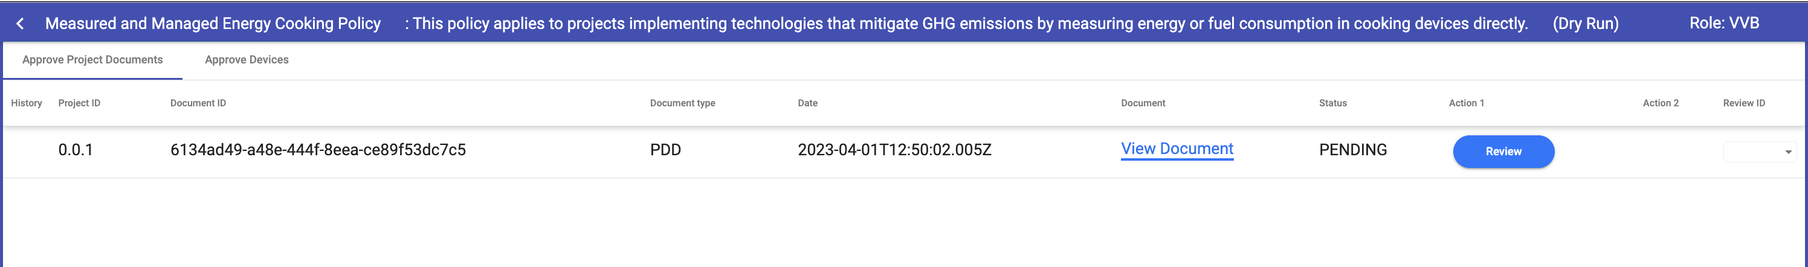Open the View Document link
Image resolution: width=1808 pixels, height=267 pixels.
coord(1177,149)
